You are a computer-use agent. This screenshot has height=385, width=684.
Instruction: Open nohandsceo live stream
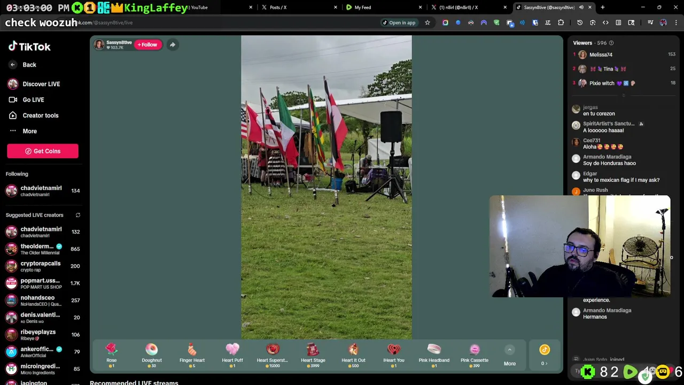click(x=43, y=301)
